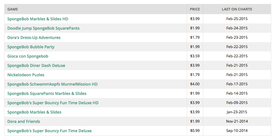Click the Nov-21-2014 date cell

tap(237, 121)
